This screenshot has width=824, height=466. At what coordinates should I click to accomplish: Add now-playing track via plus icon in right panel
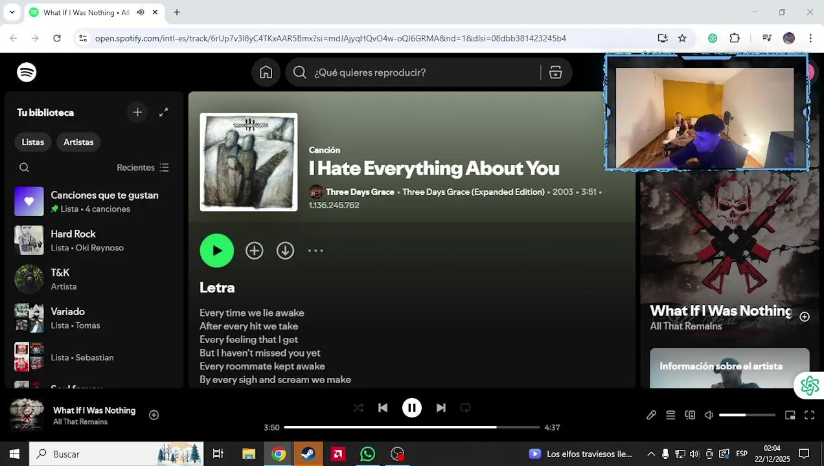click(x=805, y=317)
